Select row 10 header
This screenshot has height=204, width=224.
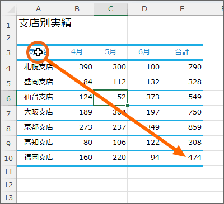pyautogui.click(x=8, y=158)
